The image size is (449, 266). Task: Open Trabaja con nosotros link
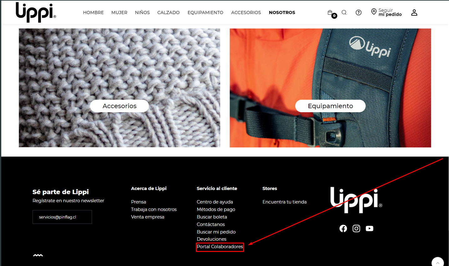click(x=154, y=209)
